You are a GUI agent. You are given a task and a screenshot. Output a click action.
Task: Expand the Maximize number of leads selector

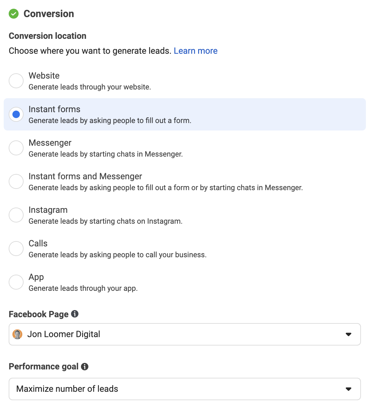coord(185,389)
